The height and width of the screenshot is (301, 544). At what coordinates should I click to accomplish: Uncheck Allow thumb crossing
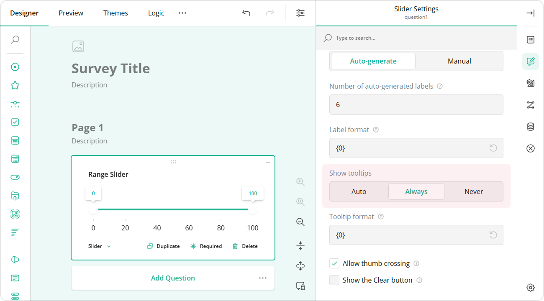334,263
